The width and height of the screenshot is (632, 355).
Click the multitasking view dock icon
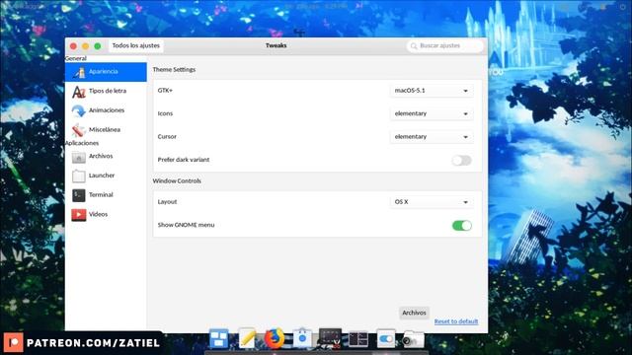[x=219, y=338]
